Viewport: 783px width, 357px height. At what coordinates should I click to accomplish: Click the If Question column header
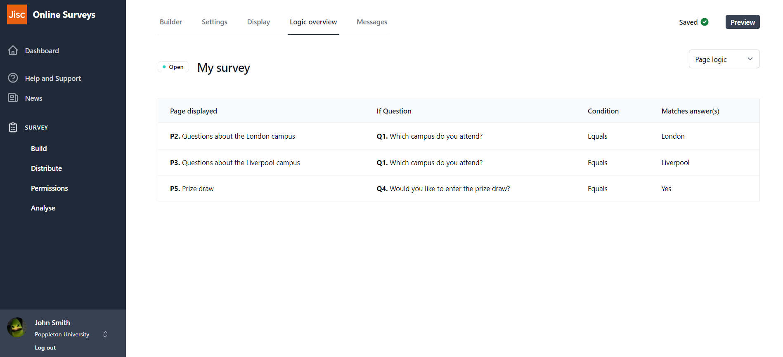pos(394,111)
